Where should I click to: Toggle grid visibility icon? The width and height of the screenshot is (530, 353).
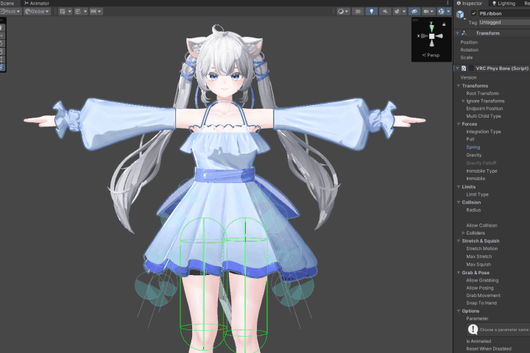(x=63, y=12)
